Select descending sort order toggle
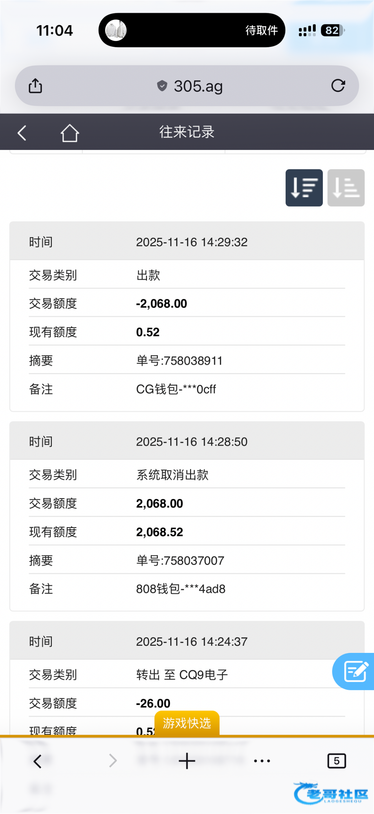374x814 pixels. [304, 188]
